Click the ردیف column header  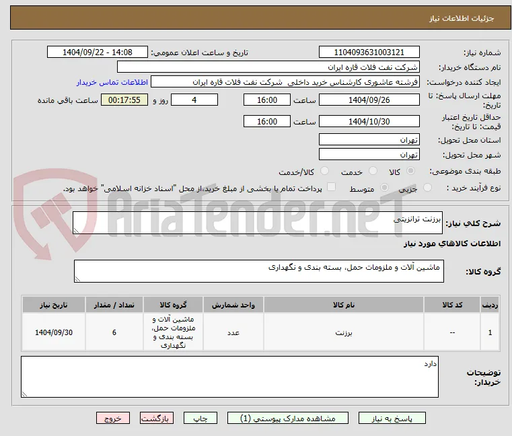490,305
